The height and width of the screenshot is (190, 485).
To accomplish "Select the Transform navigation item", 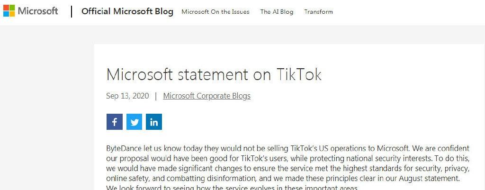I will coord(319,12).
